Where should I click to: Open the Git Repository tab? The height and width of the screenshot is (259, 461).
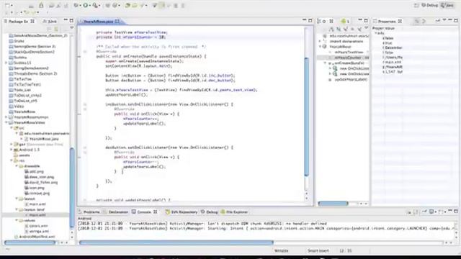pyautogui.click(x=182, y=212)
